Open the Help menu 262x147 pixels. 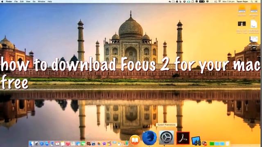(x=50, y=1)
